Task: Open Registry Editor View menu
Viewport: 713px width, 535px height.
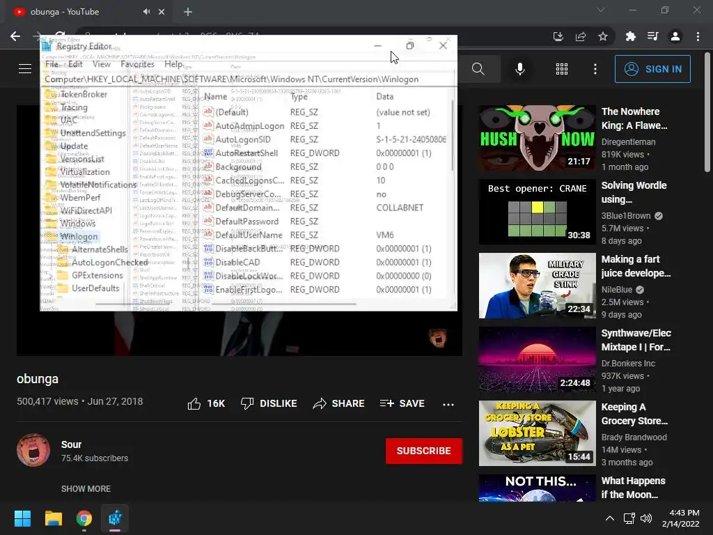Action: [102, 64]
